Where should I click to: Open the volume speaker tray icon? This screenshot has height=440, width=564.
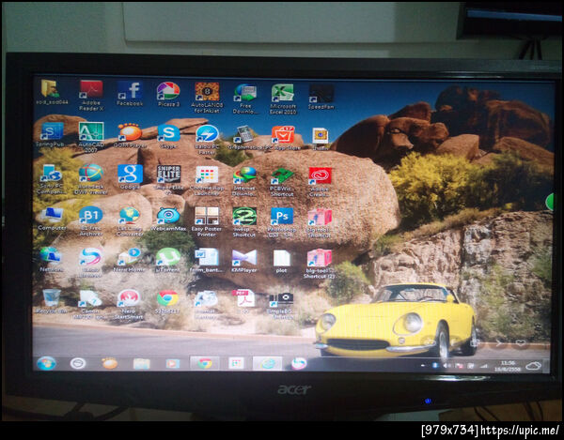[x=446, y=366]
